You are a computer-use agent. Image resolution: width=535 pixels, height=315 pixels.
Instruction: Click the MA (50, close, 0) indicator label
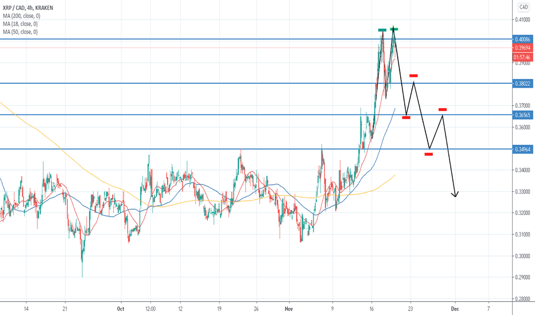[20, 32]
